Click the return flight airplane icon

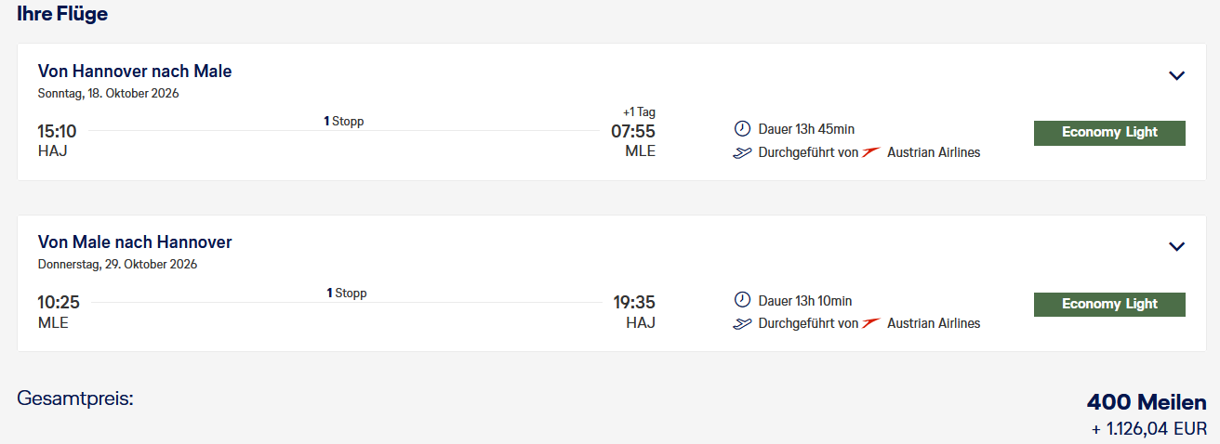(742, 323)
